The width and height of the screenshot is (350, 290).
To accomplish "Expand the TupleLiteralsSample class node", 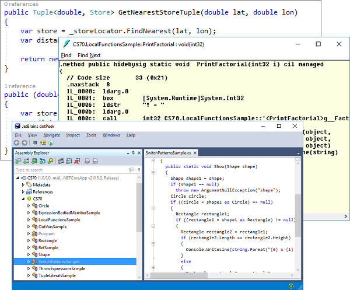I will [29, 275].
